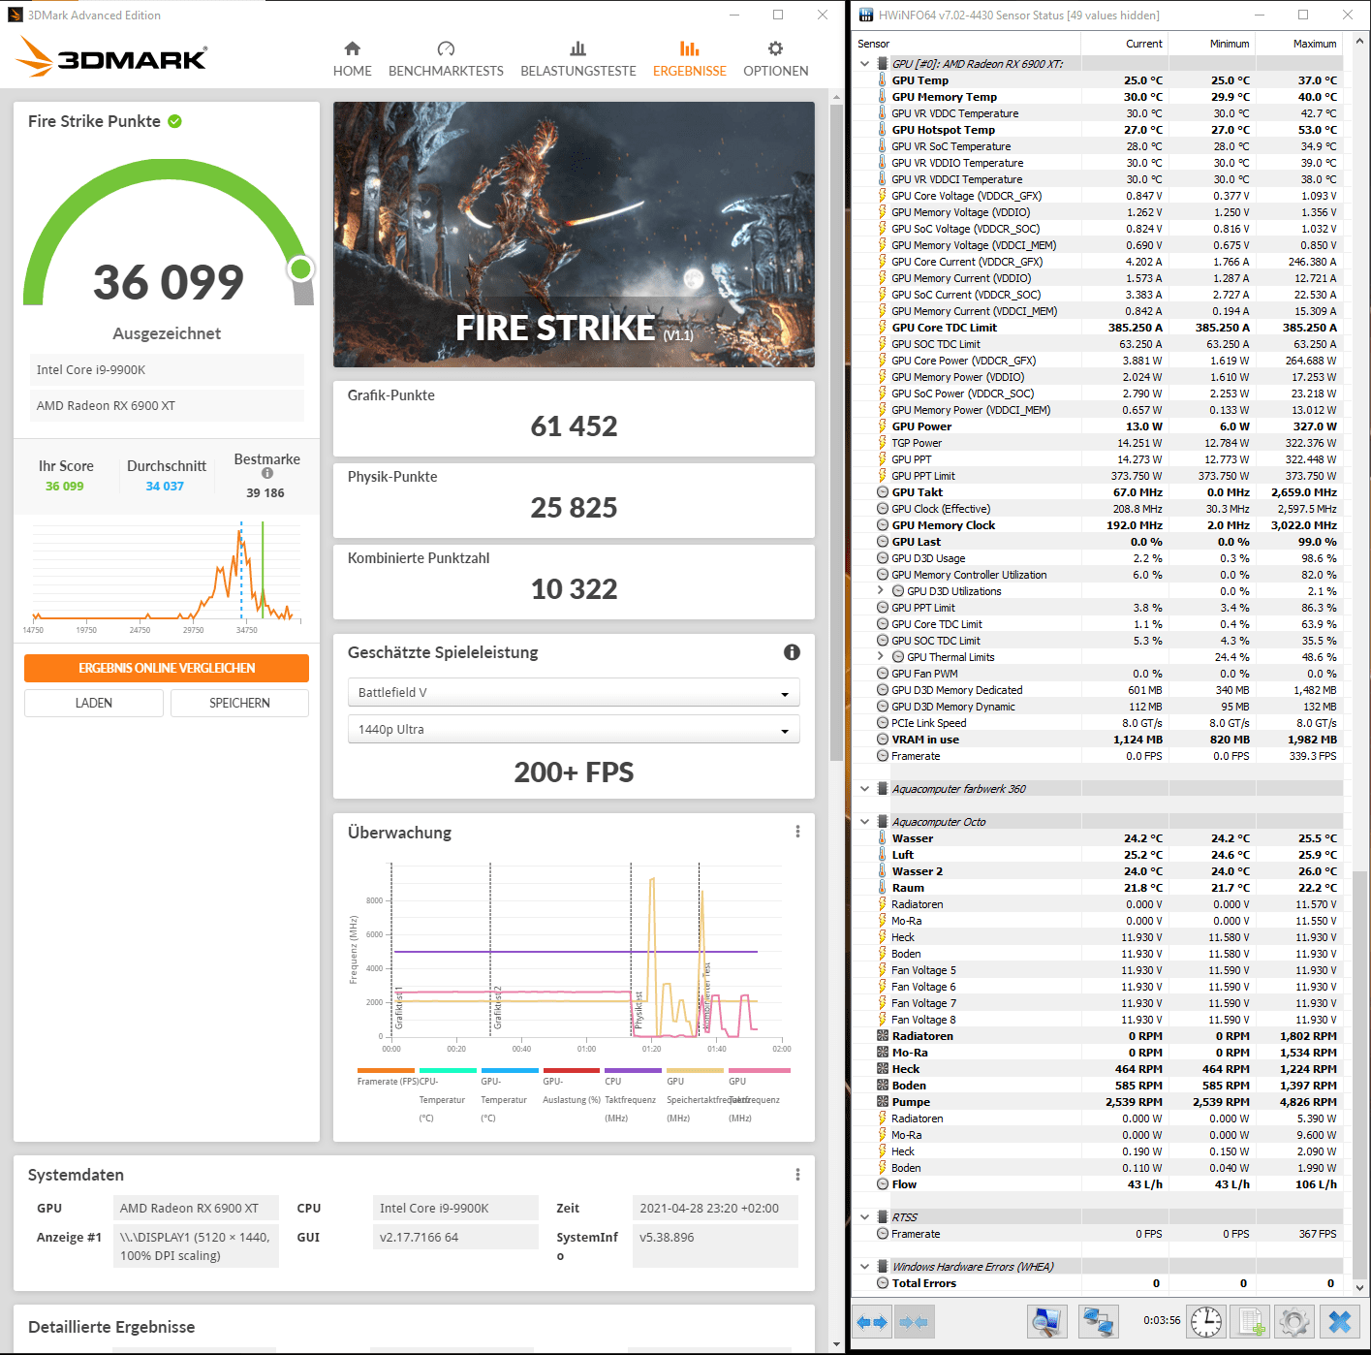1371x1355 pixels.
Task: Click the Current column header
Action: [x=1125, y=44]
